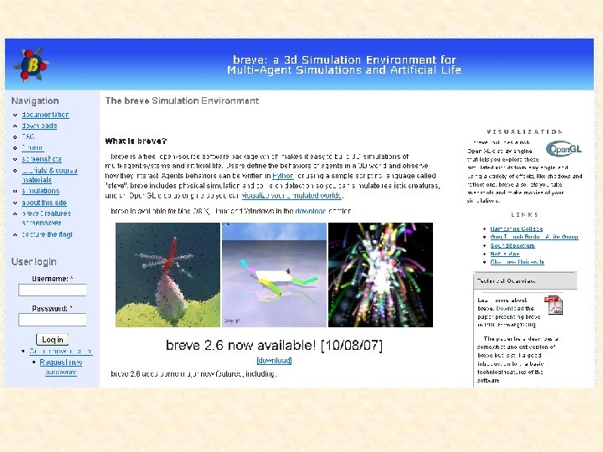
Task: Click the last link under LINKS
Action: coord(518,262)
